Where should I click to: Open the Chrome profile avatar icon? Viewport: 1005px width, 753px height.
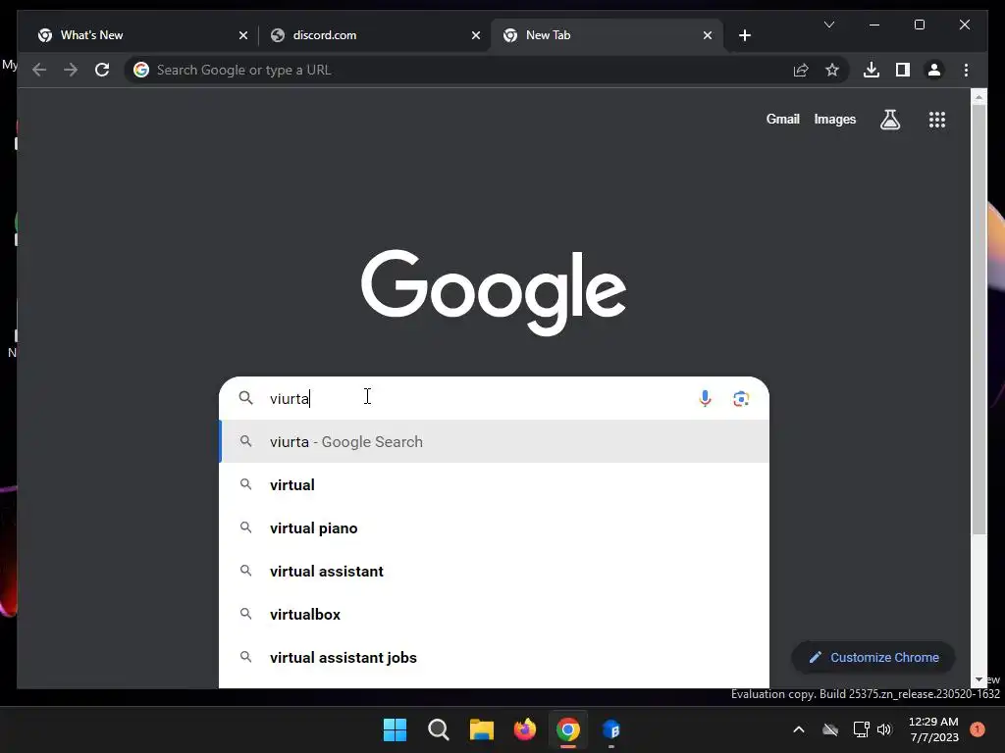(x=934, y=70)
